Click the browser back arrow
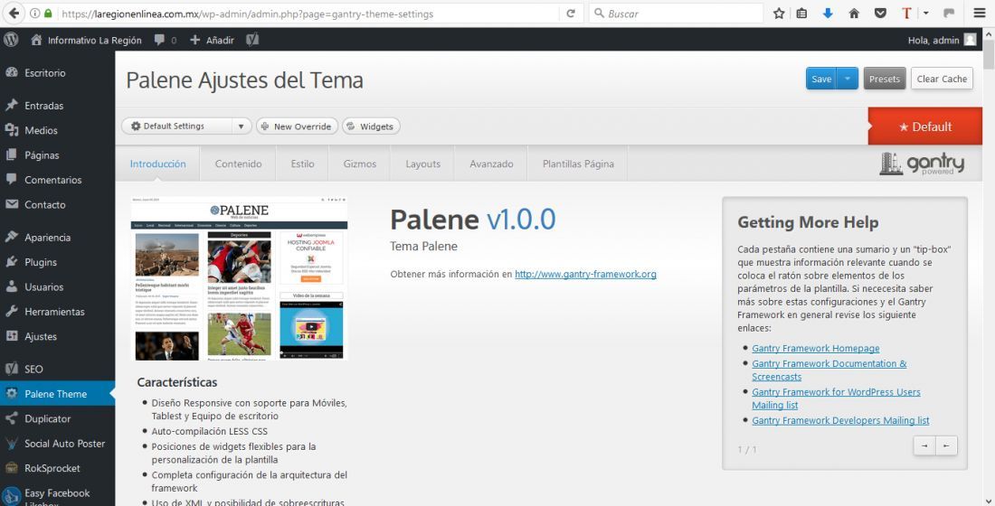 pyautogui.click(x=14, y=14)
